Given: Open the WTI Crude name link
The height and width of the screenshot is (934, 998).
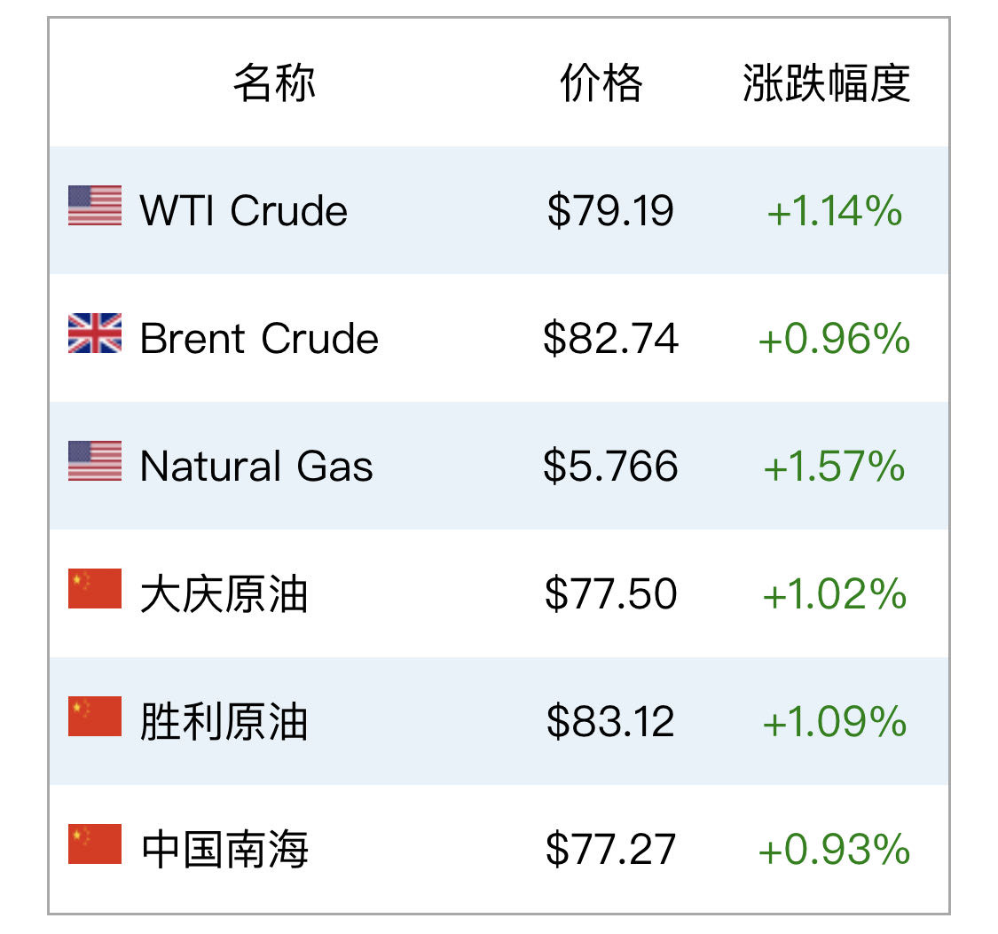Looking at the screenshot, I should (244, 210).
